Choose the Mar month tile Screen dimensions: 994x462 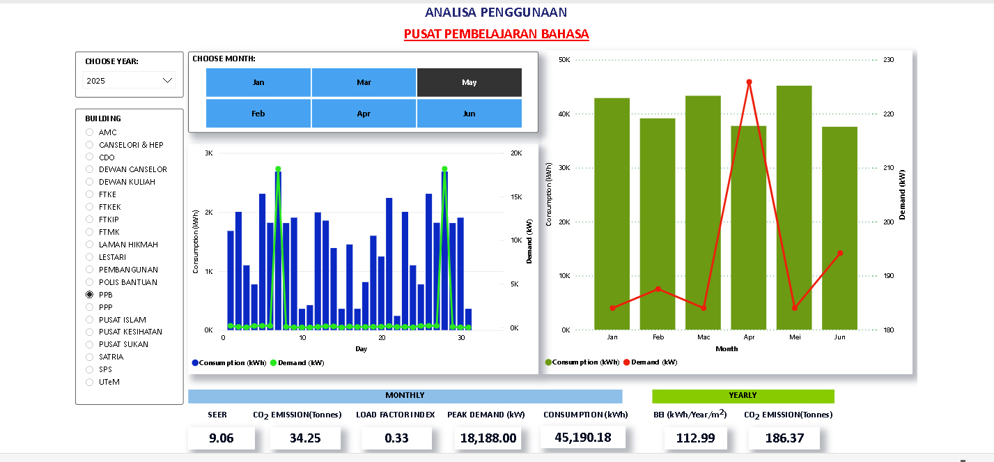[364, 82]
